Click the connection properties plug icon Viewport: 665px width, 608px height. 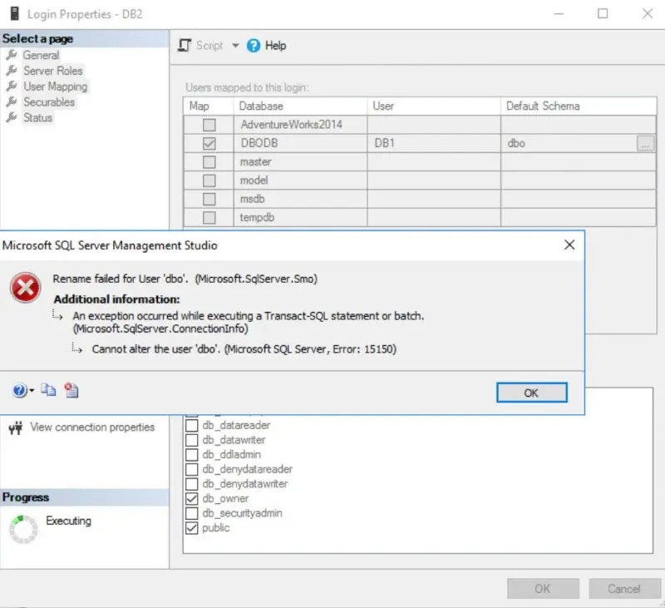pos(16,428)
